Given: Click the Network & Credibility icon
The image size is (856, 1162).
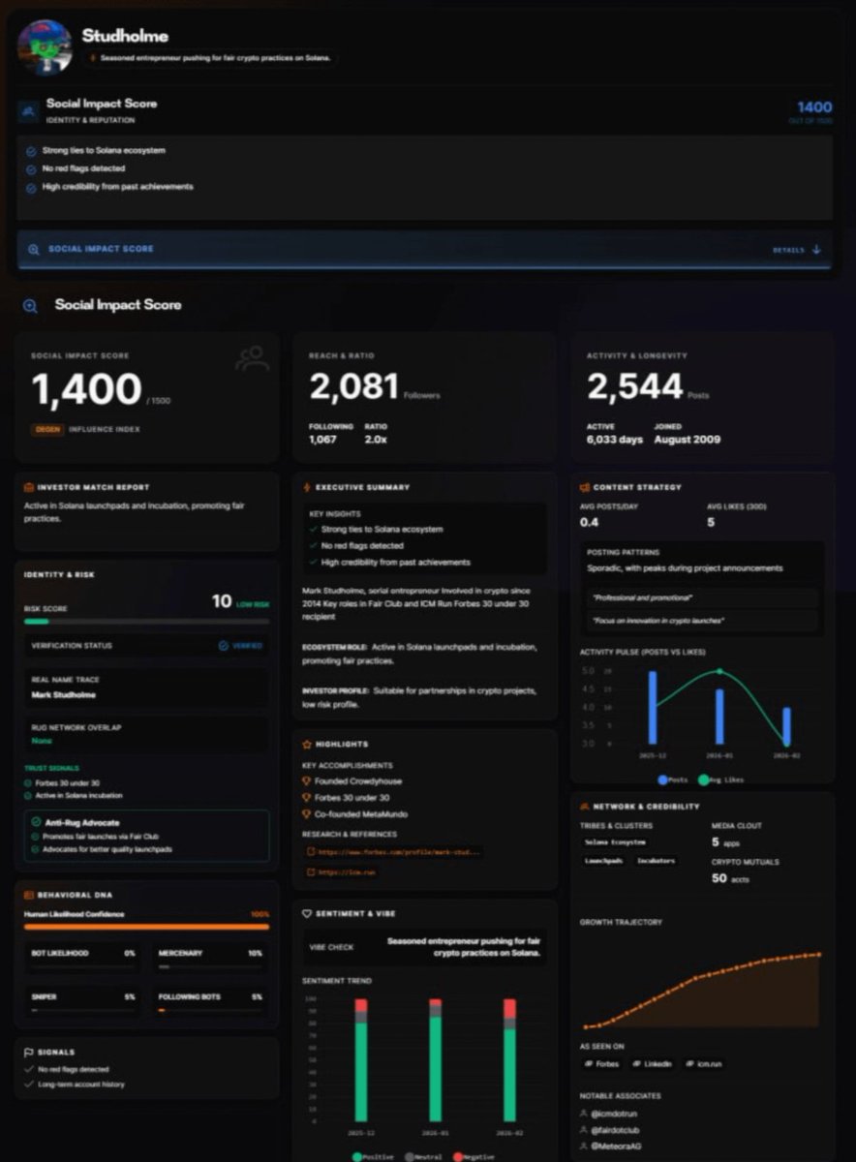Looking at the screenshot, I should click(x=585, y=806).
